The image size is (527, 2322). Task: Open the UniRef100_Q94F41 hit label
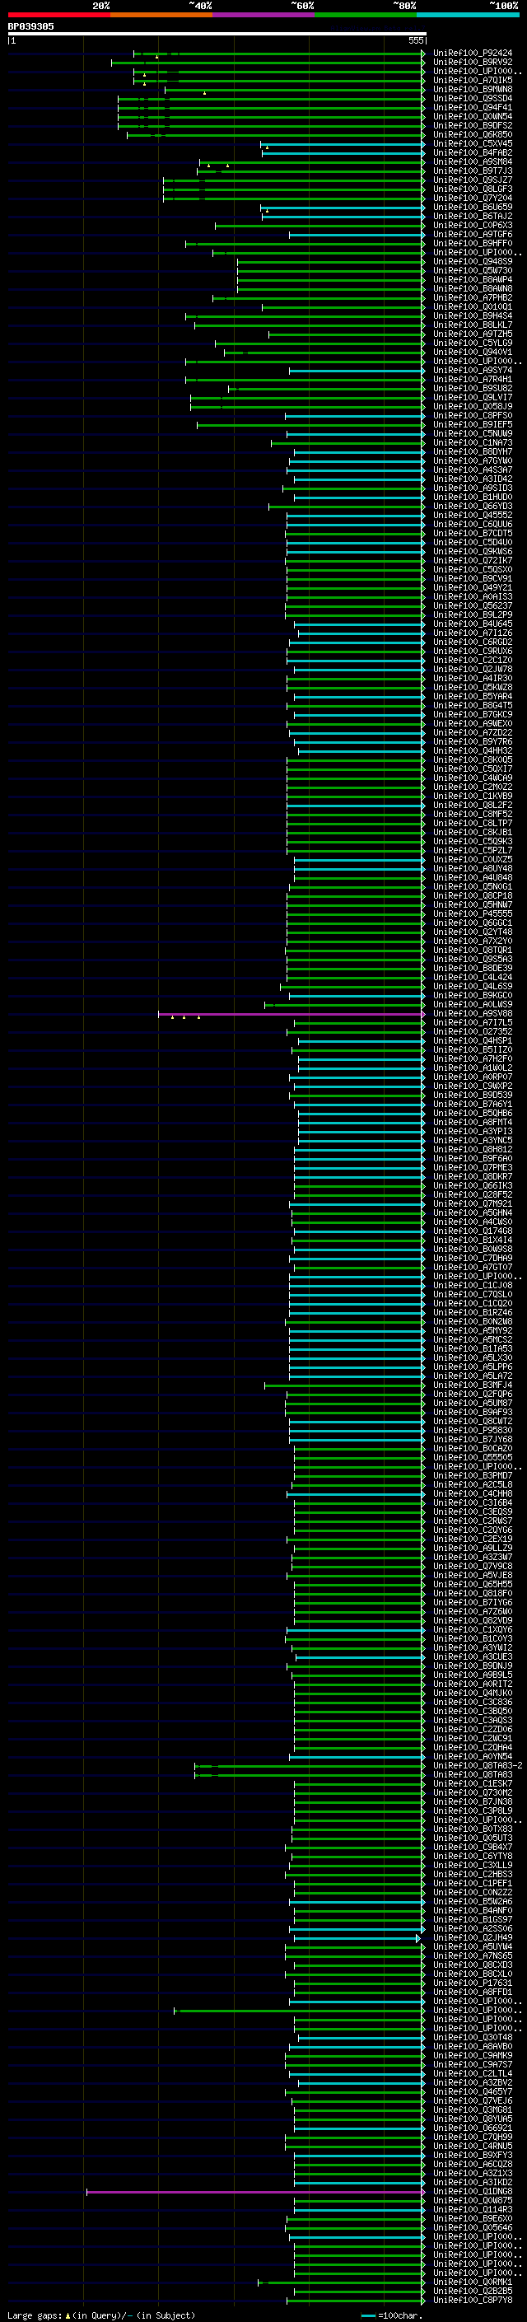[472, 107]
